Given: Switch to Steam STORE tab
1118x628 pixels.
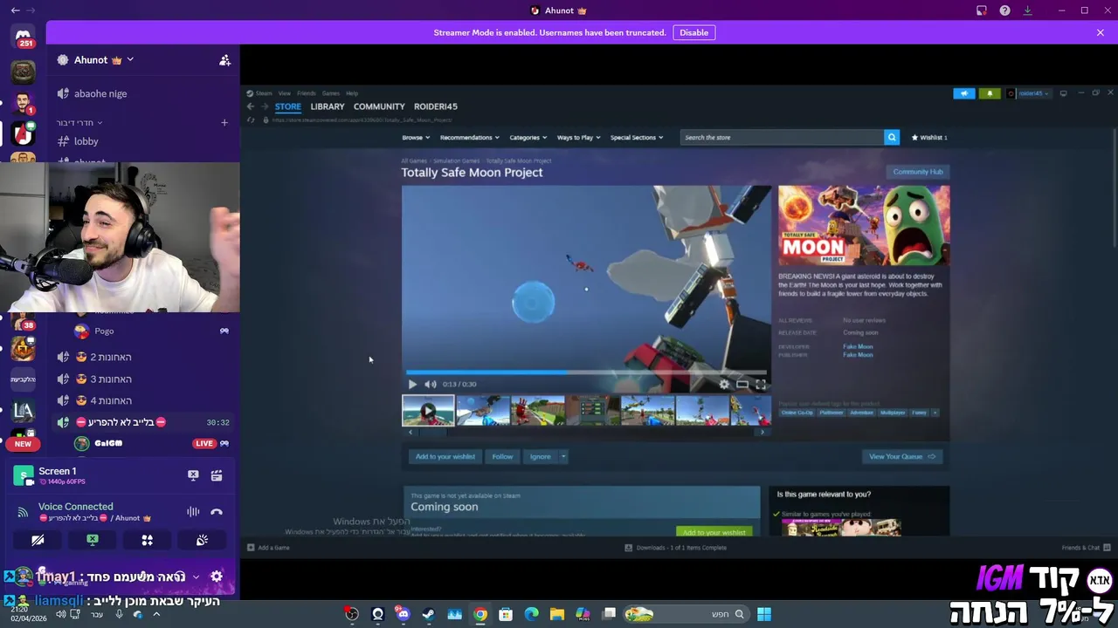Looking at the screenshot, I should pyautogui.click(x=288, y=106).
